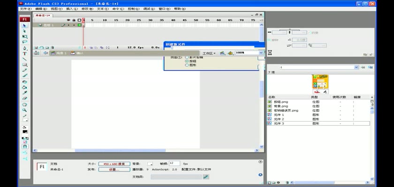Screen dimensions: 394x187
Task: Open the Workspace dropdown
Action: pyautogui.click(x=209, y=53)
